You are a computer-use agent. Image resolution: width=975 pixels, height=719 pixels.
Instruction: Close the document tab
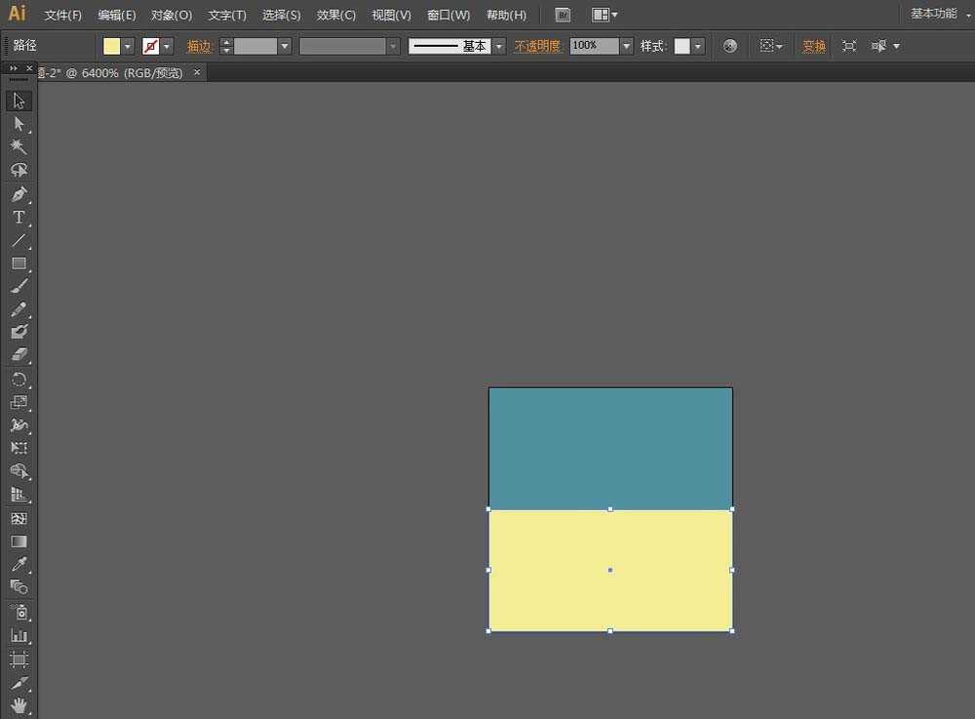tap(197, 72)
